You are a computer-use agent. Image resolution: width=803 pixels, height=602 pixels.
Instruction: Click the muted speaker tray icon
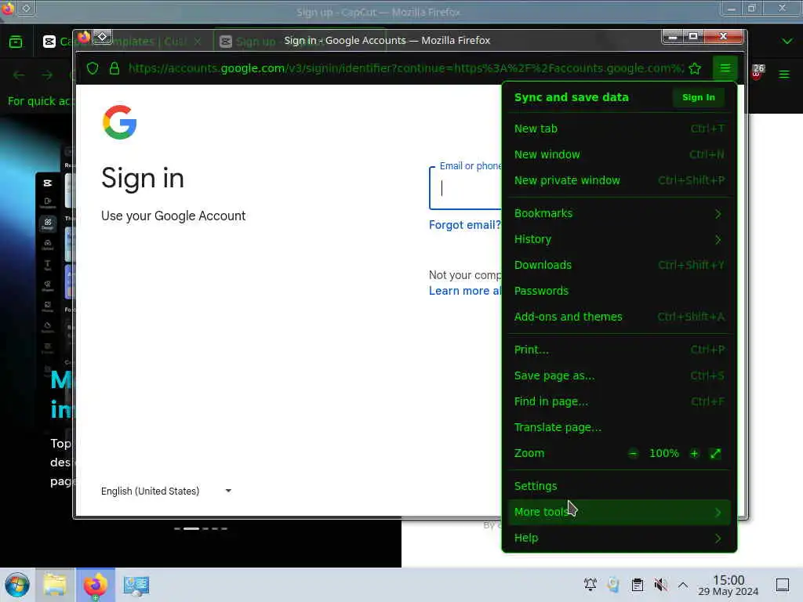(660, 585)
